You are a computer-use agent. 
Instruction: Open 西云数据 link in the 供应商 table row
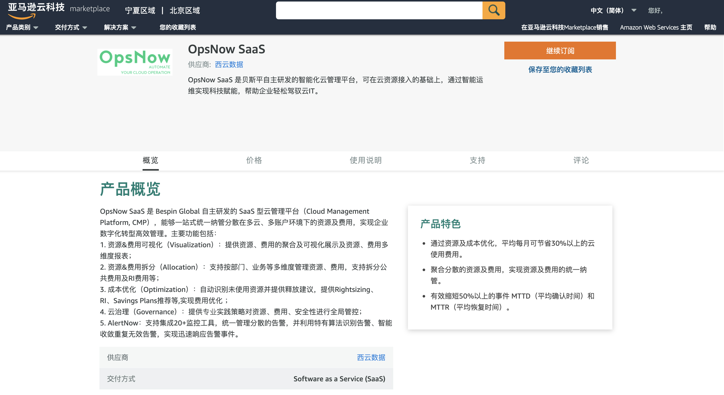(x=371, y=357)
